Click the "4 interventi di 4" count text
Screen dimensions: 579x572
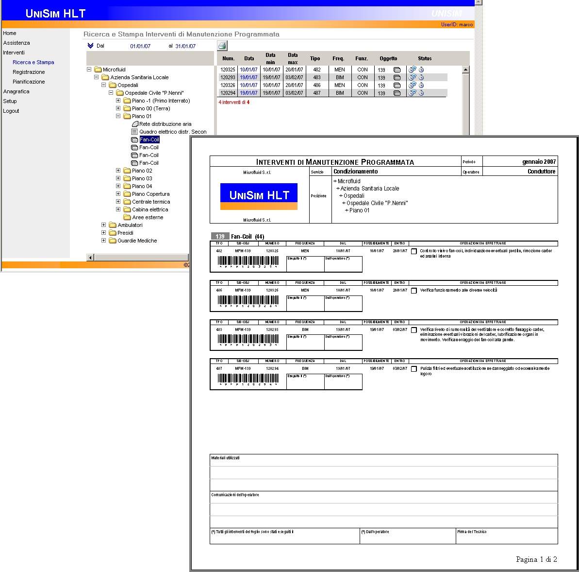(234, 102)
